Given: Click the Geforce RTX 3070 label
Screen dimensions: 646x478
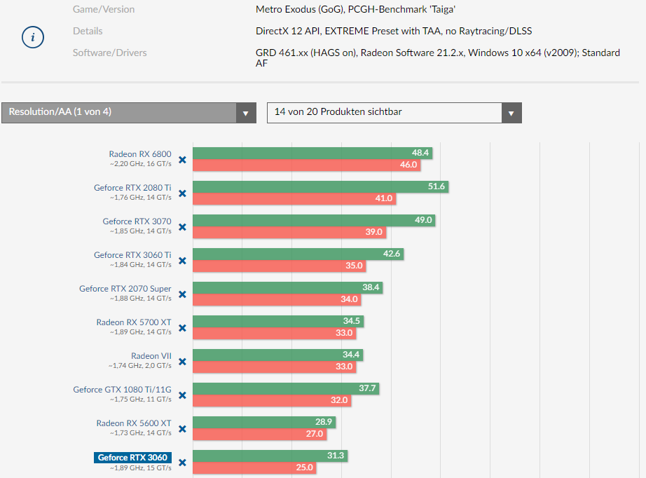Looking at the screenshot, I should [137, 221].
